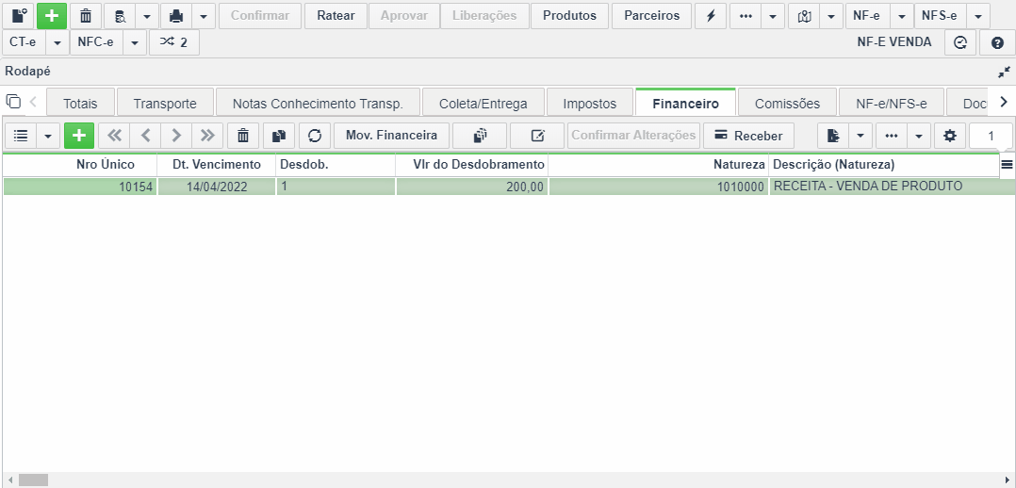Click the shuffle icon labeled 2
Image resolution: width=1016 pixels, height=488 pixels.
click(x=173, y=42)
